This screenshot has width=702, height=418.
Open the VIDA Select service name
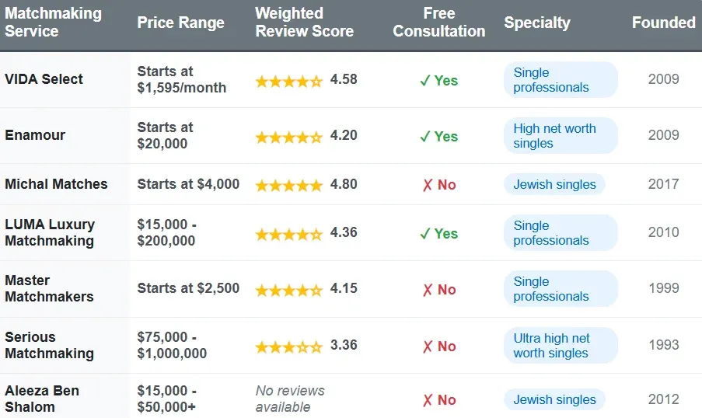44,79
